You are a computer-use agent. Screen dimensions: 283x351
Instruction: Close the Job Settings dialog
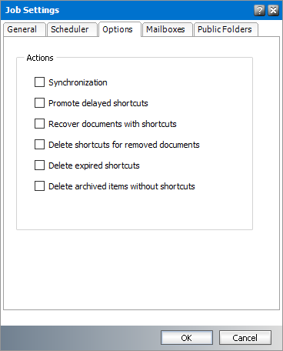[x=273, y=10]
